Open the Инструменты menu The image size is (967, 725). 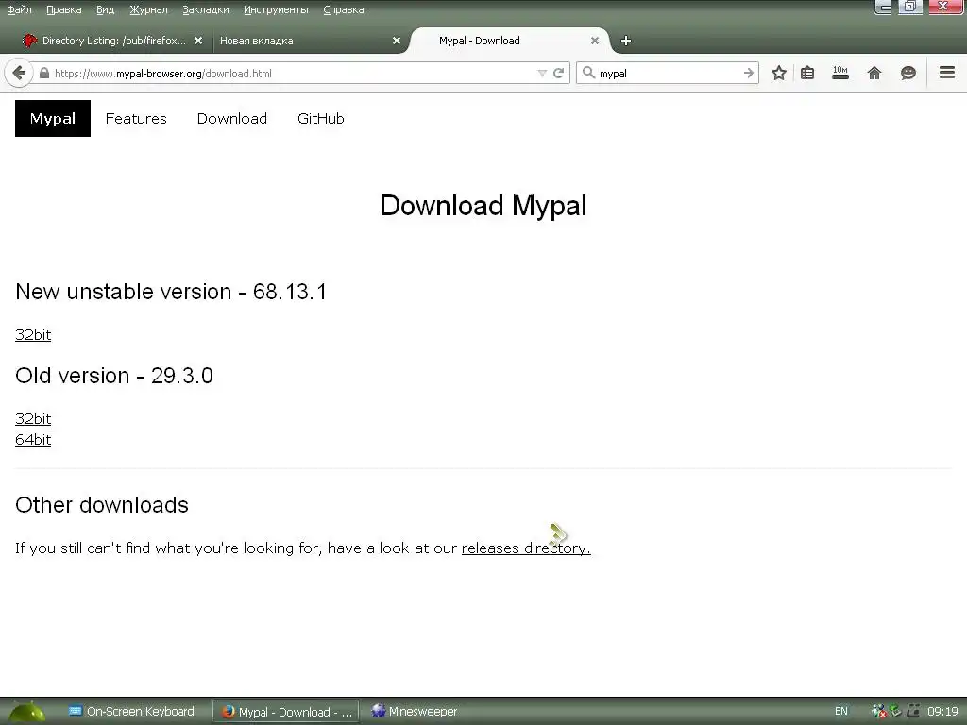(276, 9)
